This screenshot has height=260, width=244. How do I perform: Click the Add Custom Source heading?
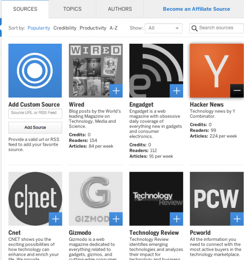coord(34,105)
